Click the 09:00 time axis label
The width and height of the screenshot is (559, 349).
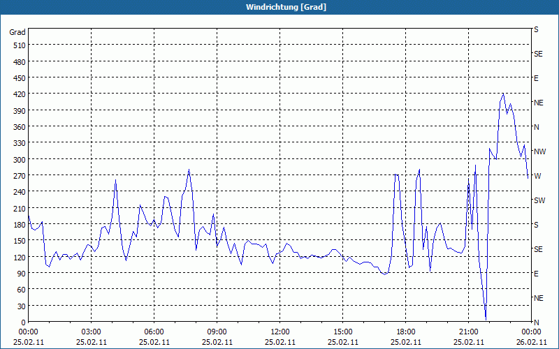pos(217,332)
